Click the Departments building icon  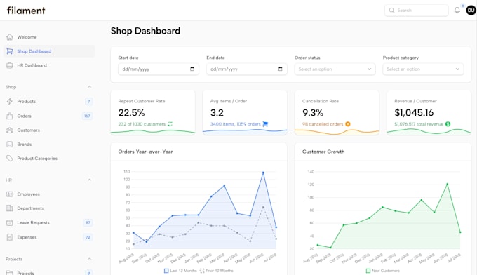9,208
